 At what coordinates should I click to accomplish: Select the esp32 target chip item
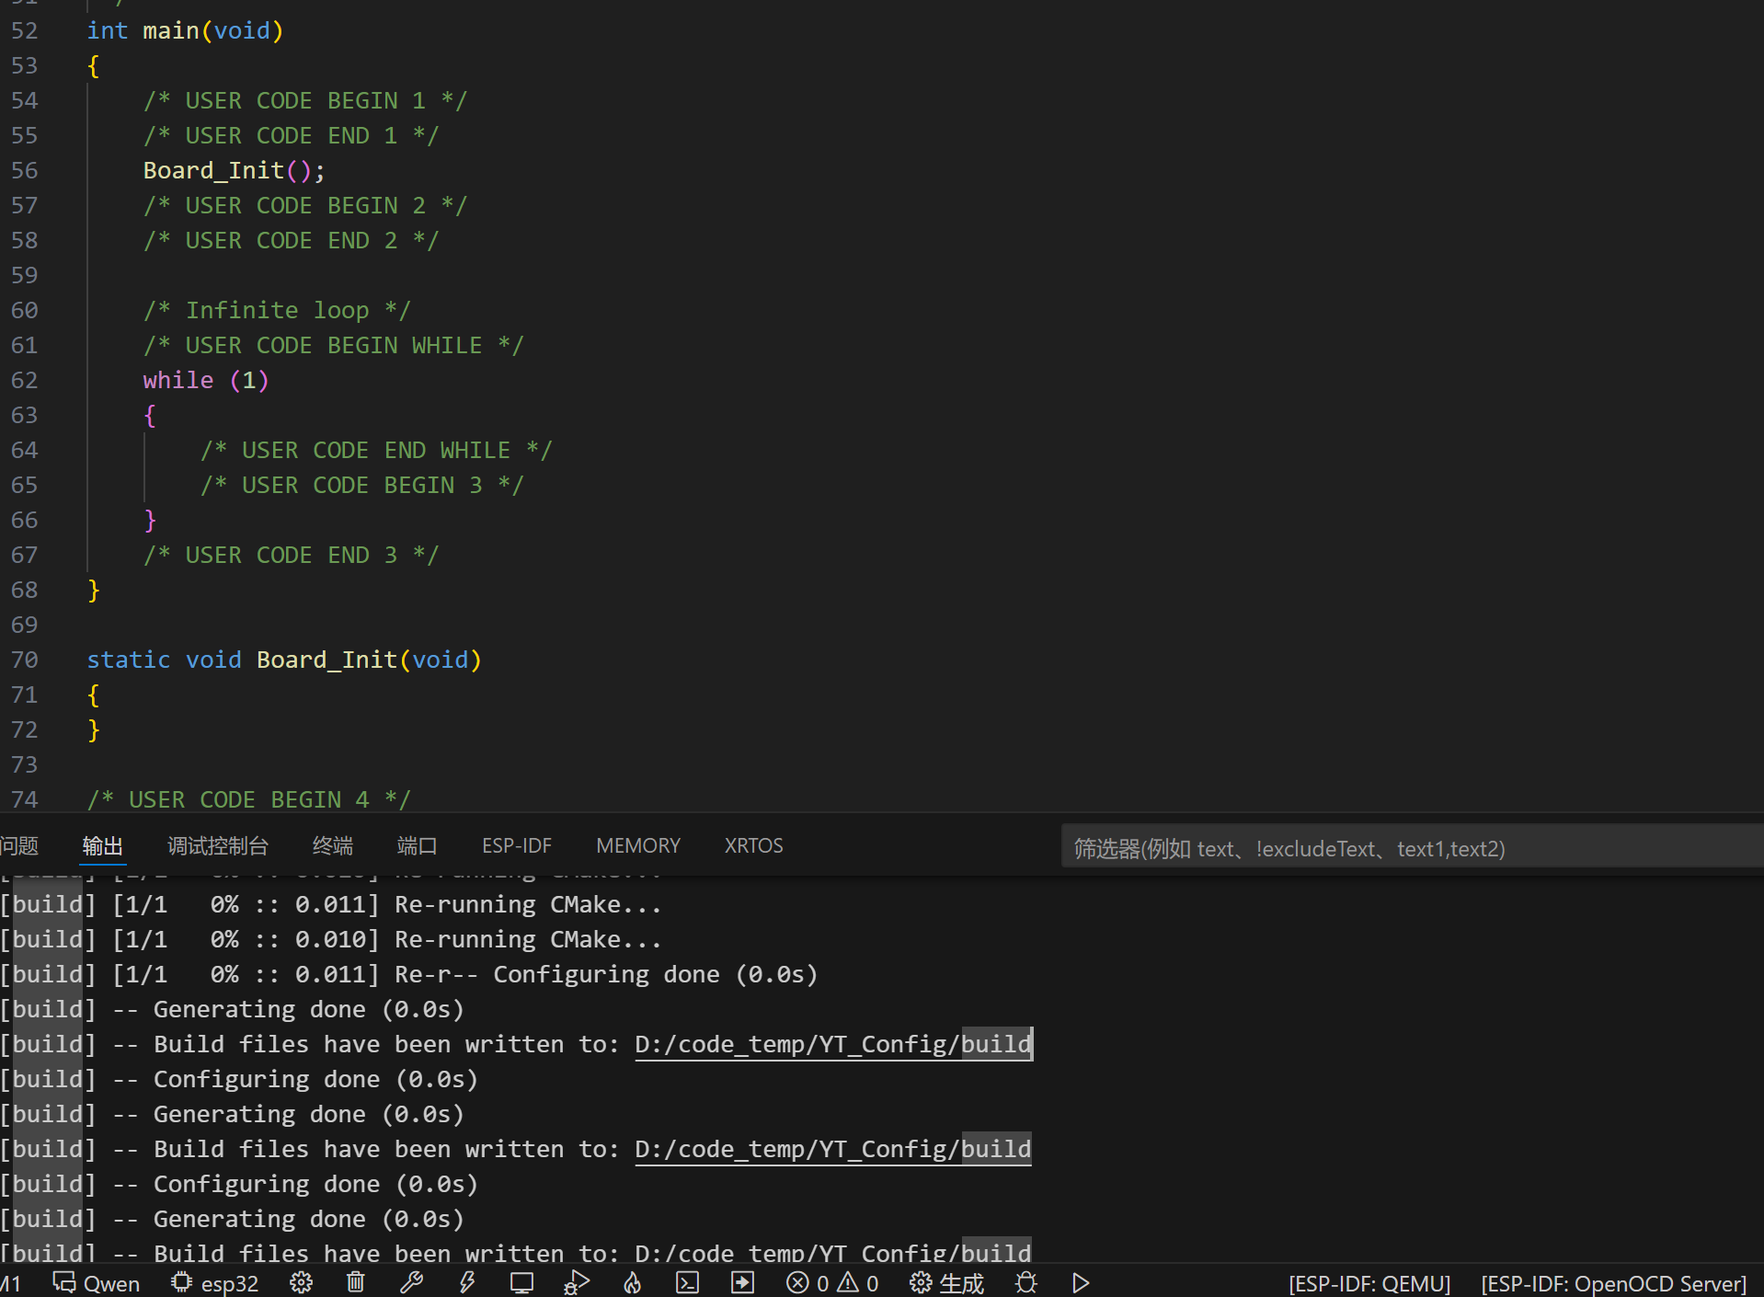coord(215,1283)
